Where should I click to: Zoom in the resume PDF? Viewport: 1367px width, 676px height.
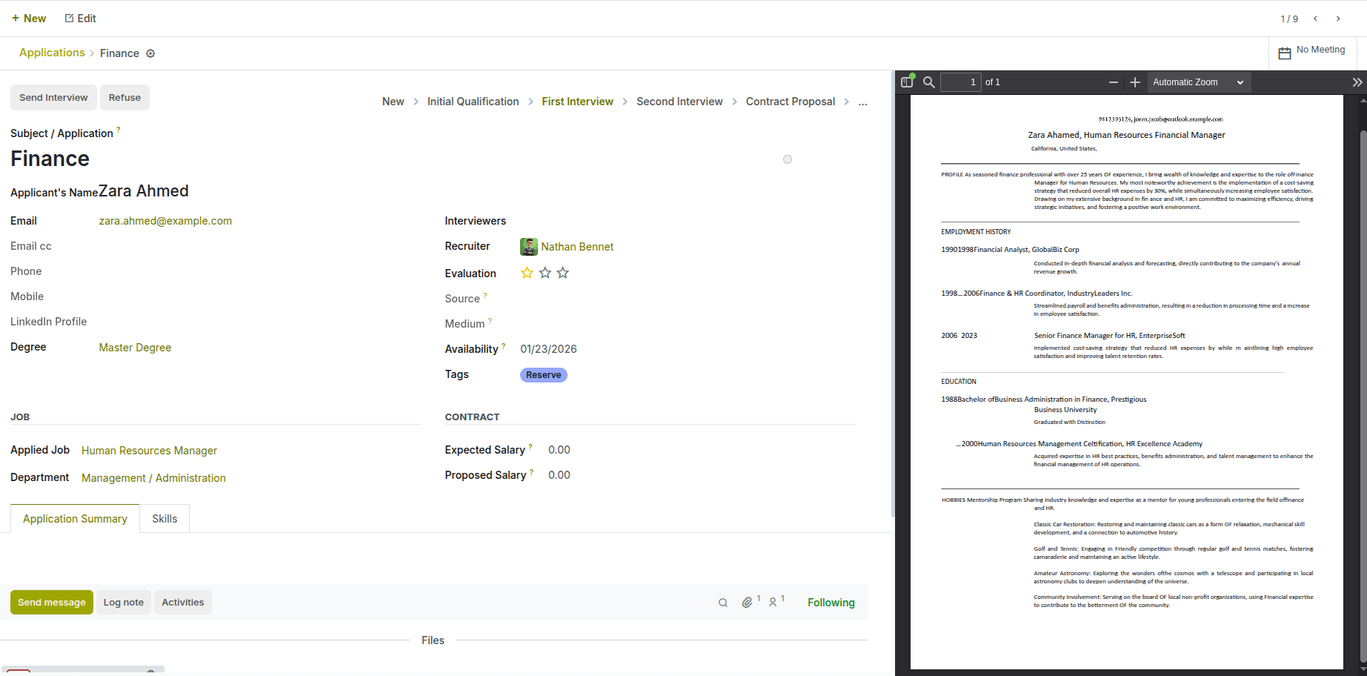[x=1134, y=82]
